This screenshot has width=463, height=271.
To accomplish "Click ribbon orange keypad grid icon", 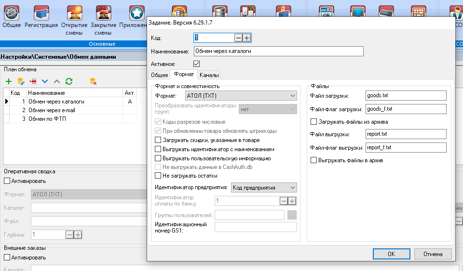I will (419, 11).
